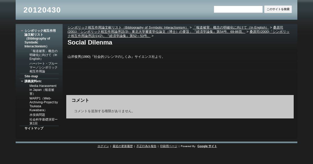
Task: Click the site search input field
Action: click(x=238, y=9)
